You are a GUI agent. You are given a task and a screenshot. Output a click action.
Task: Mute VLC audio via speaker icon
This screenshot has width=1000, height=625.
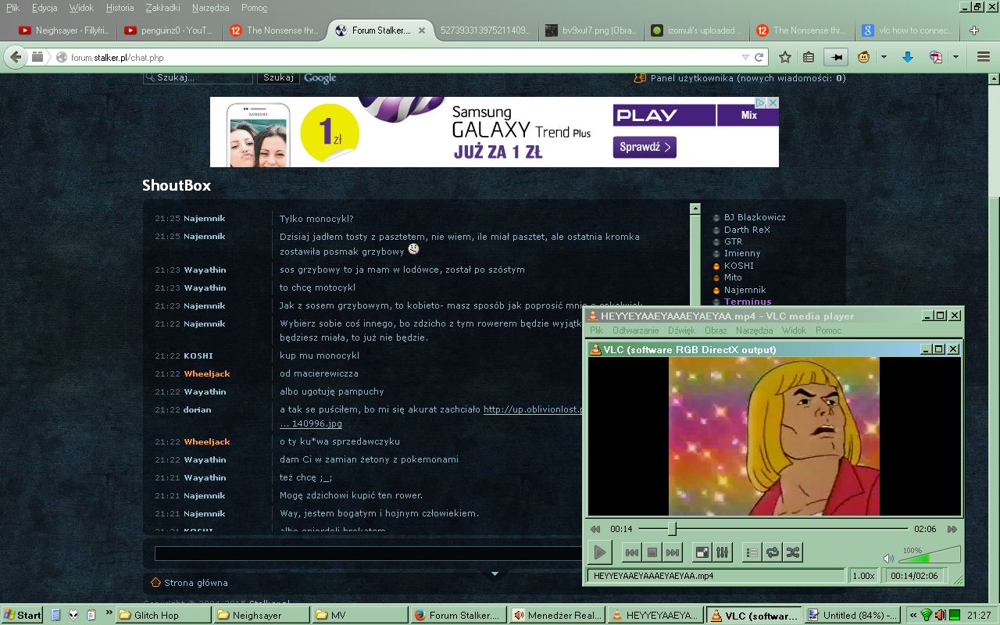pyautogui.click(x=888, y=558)
